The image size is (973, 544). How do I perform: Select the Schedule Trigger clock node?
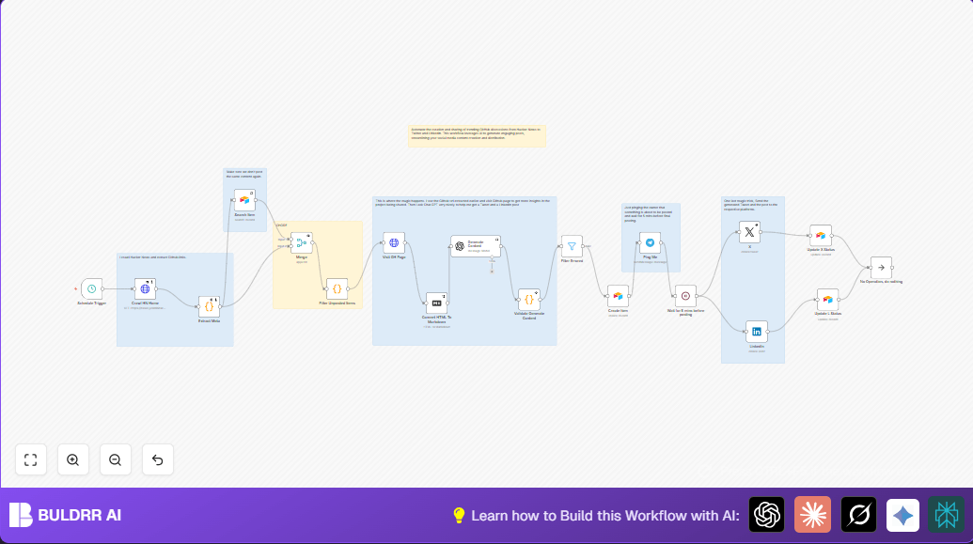[x=92, y=289]
